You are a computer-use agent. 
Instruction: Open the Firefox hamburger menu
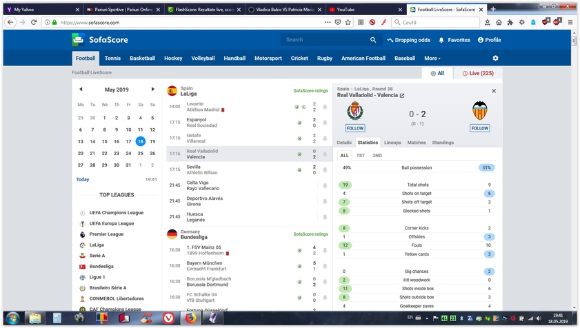pyautogui.click(x=570, y=22)
